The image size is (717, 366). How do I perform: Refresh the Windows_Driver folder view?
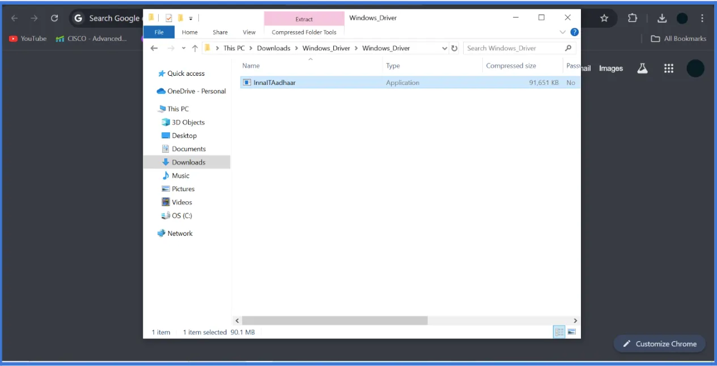(x=454, y=48)
